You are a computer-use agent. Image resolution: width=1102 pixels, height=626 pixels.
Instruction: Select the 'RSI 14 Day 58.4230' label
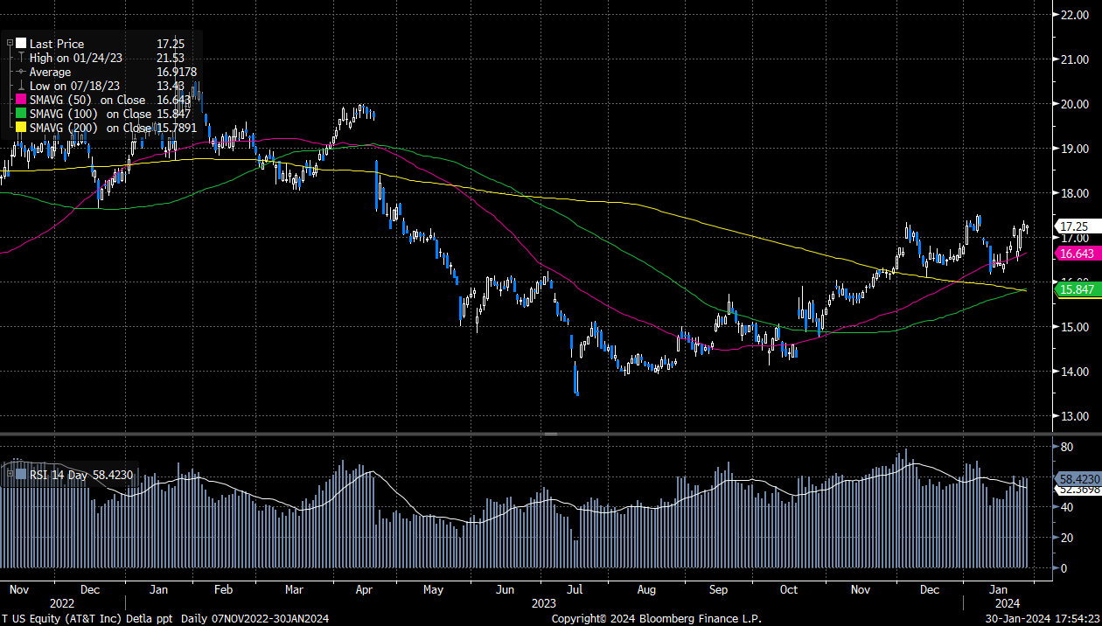(81, 476)
